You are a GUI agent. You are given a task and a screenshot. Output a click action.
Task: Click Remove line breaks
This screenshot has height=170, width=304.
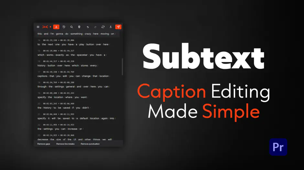(x=65, y=144)
